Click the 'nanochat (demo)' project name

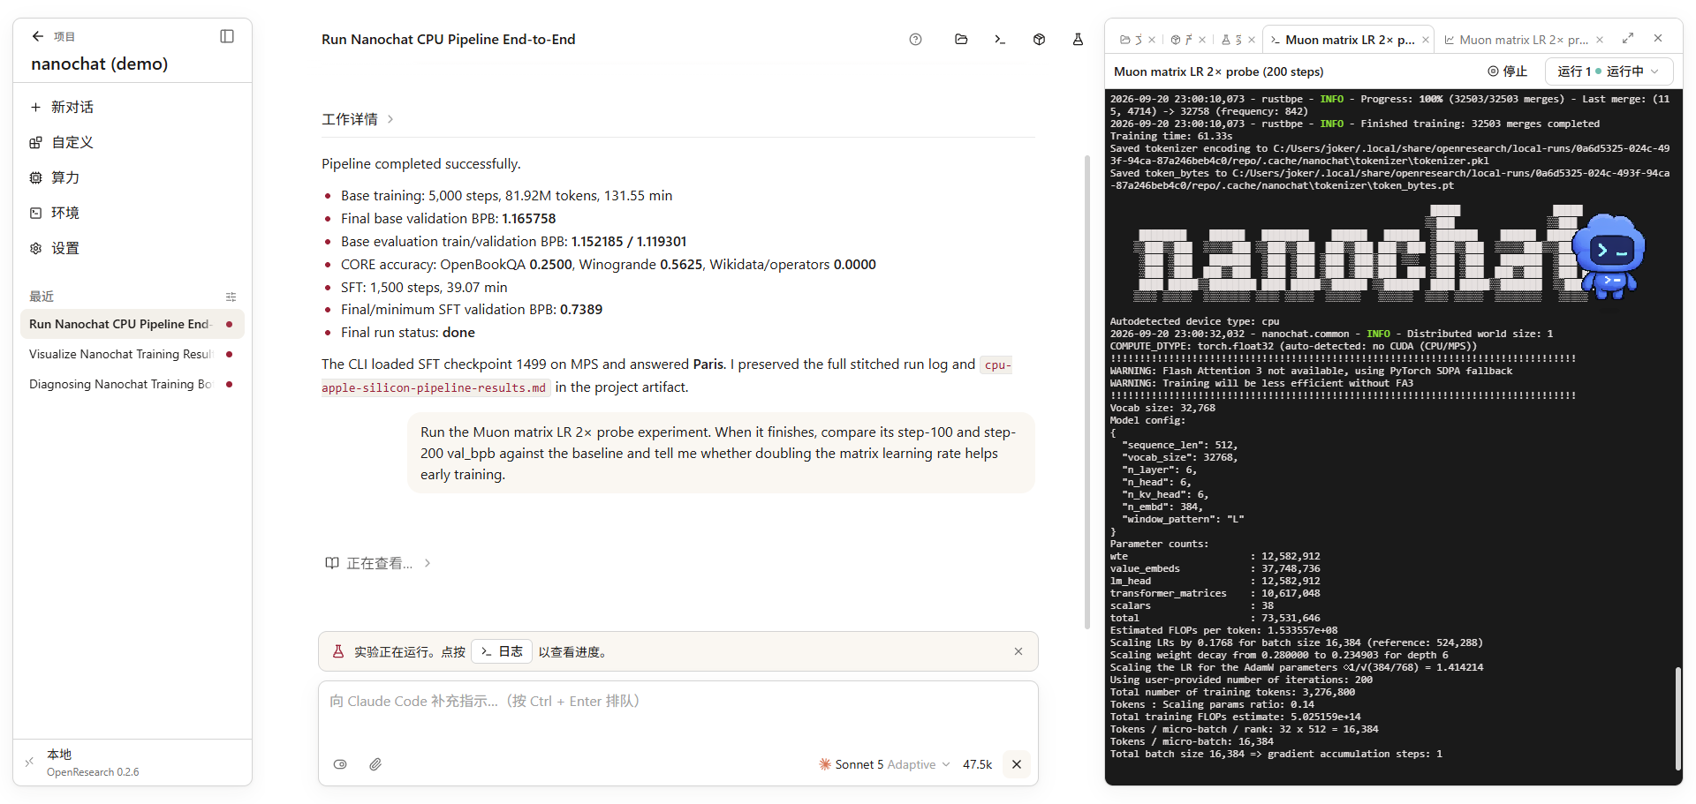99,64
